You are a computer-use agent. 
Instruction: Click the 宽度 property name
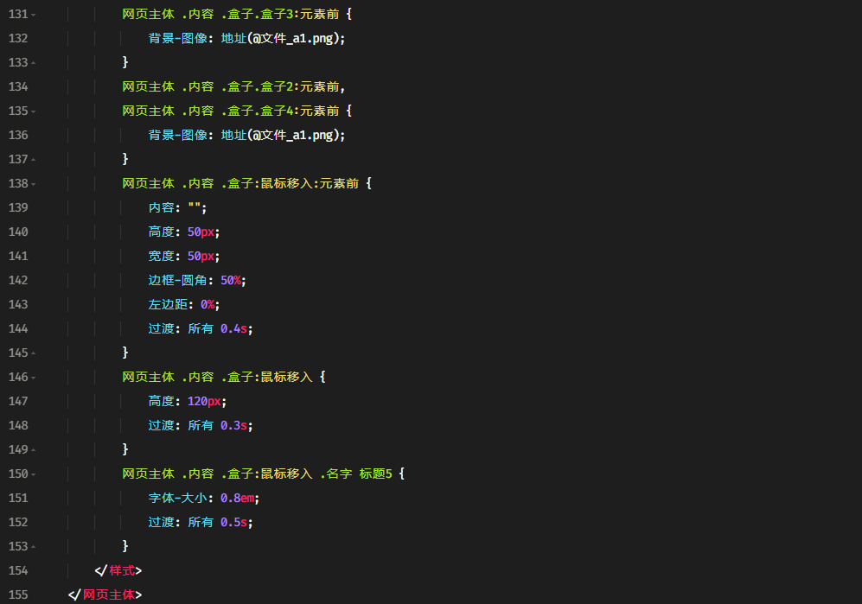pyautogui.click(x=161, y=256)
